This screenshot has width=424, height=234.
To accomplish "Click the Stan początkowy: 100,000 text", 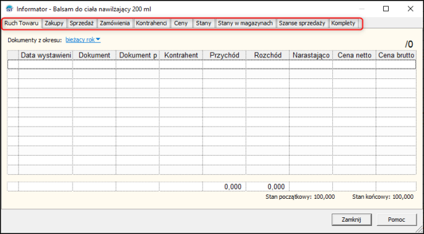I will point(300,197).
